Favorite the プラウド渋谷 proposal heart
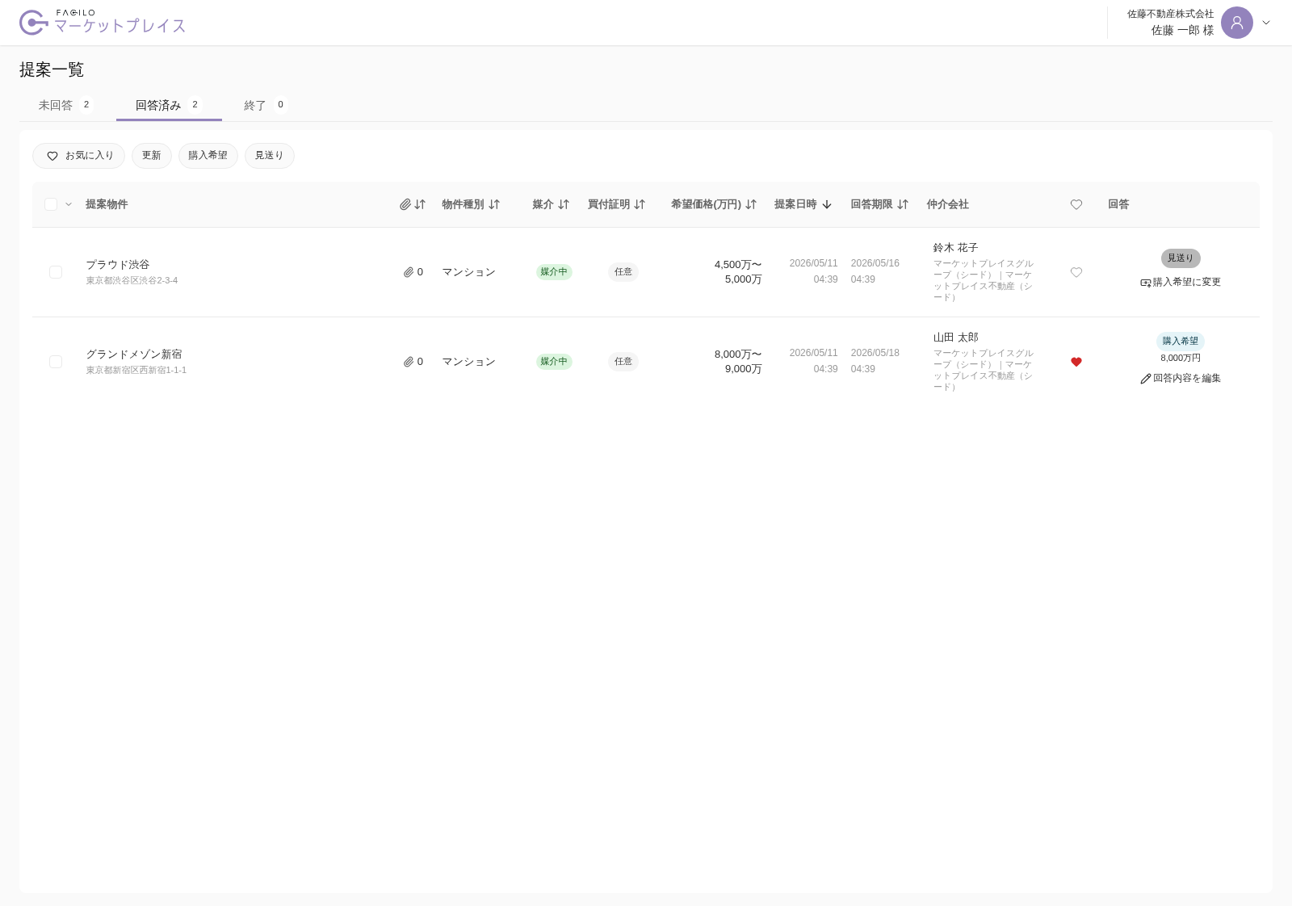Screen dimensions: 1292x906 click(x=1076, y=272)
